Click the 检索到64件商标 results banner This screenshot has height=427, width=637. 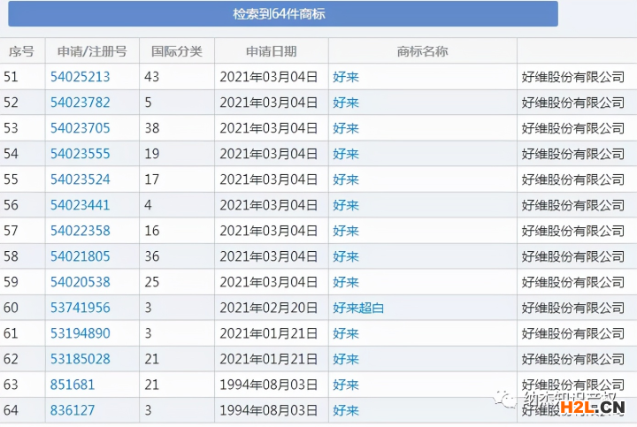283,14
